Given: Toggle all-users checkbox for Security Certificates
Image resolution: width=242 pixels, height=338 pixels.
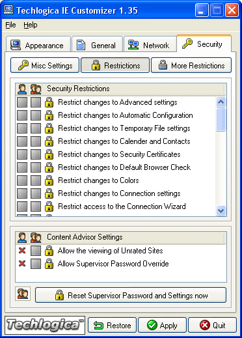Looking at the screenshot, I should pyautogui.click(x=36, y=154).
